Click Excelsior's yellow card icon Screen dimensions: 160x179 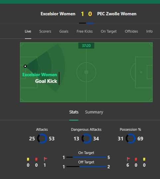point(28,159)
